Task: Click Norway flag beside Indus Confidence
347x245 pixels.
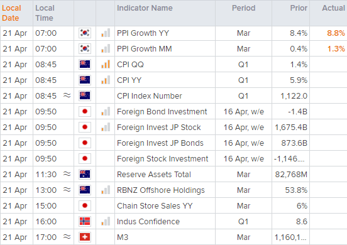Action: (85, 222)
